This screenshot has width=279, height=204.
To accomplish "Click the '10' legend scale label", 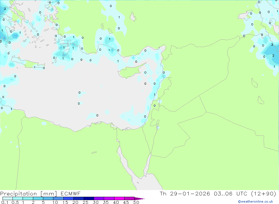I will 55,202.
